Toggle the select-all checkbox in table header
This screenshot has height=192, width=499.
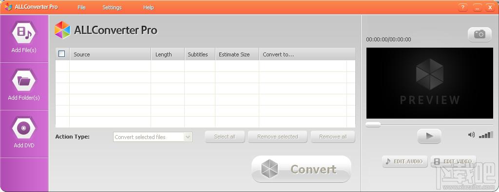coord(62,54)
